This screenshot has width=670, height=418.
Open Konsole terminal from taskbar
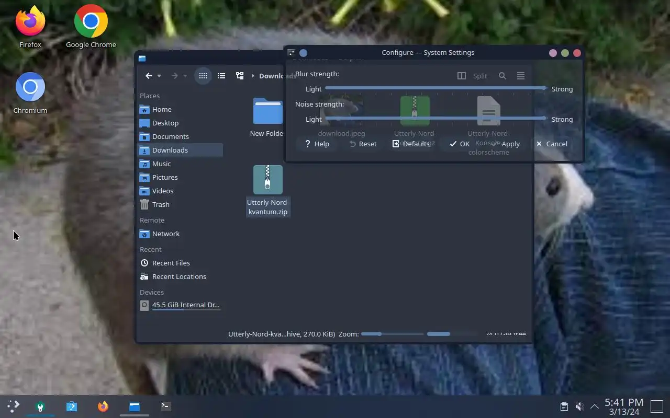[x=166, y=406]
